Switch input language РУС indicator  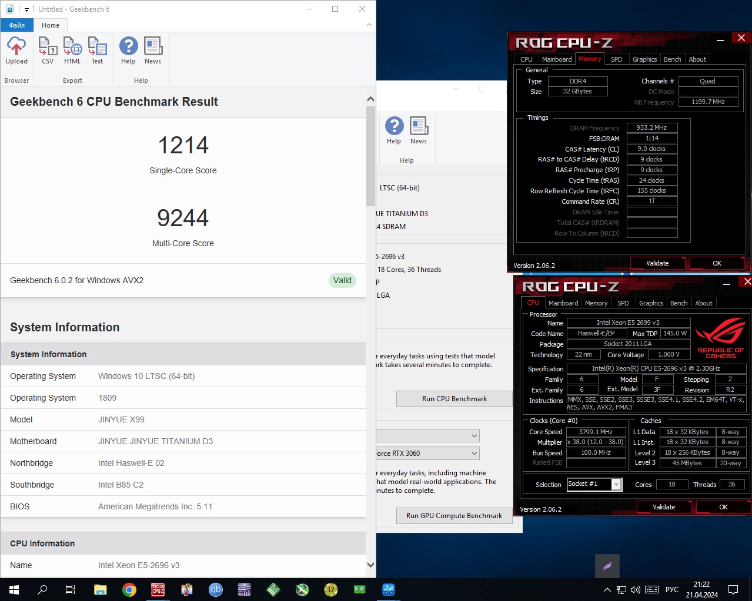click(672, 589)
